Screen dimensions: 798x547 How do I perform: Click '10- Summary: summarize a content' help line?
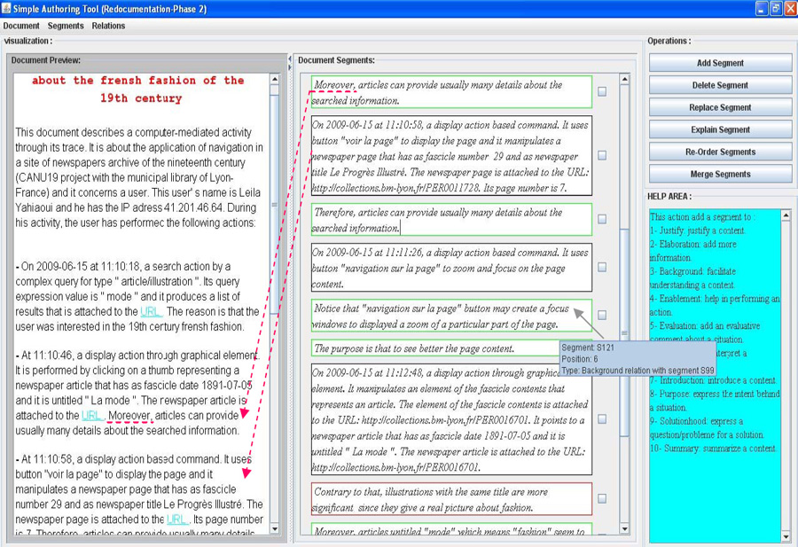(x=714, y=449)
